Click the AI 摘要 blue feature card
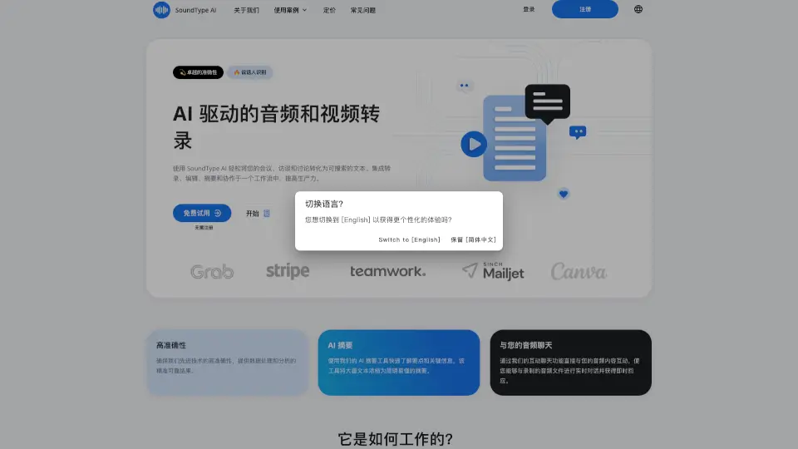This screenshot has height=449, width=798. click(398, 363)
